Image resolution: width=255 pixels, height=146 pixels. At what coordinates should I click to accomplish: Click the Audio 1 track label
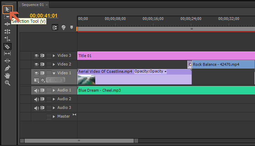click(64, 90)
